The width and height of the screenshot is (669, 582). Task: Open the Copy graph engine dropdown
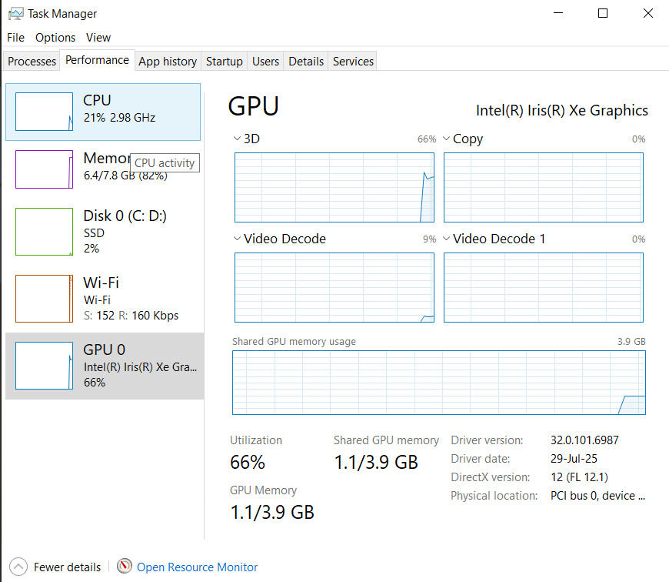[x=446, y=139]
